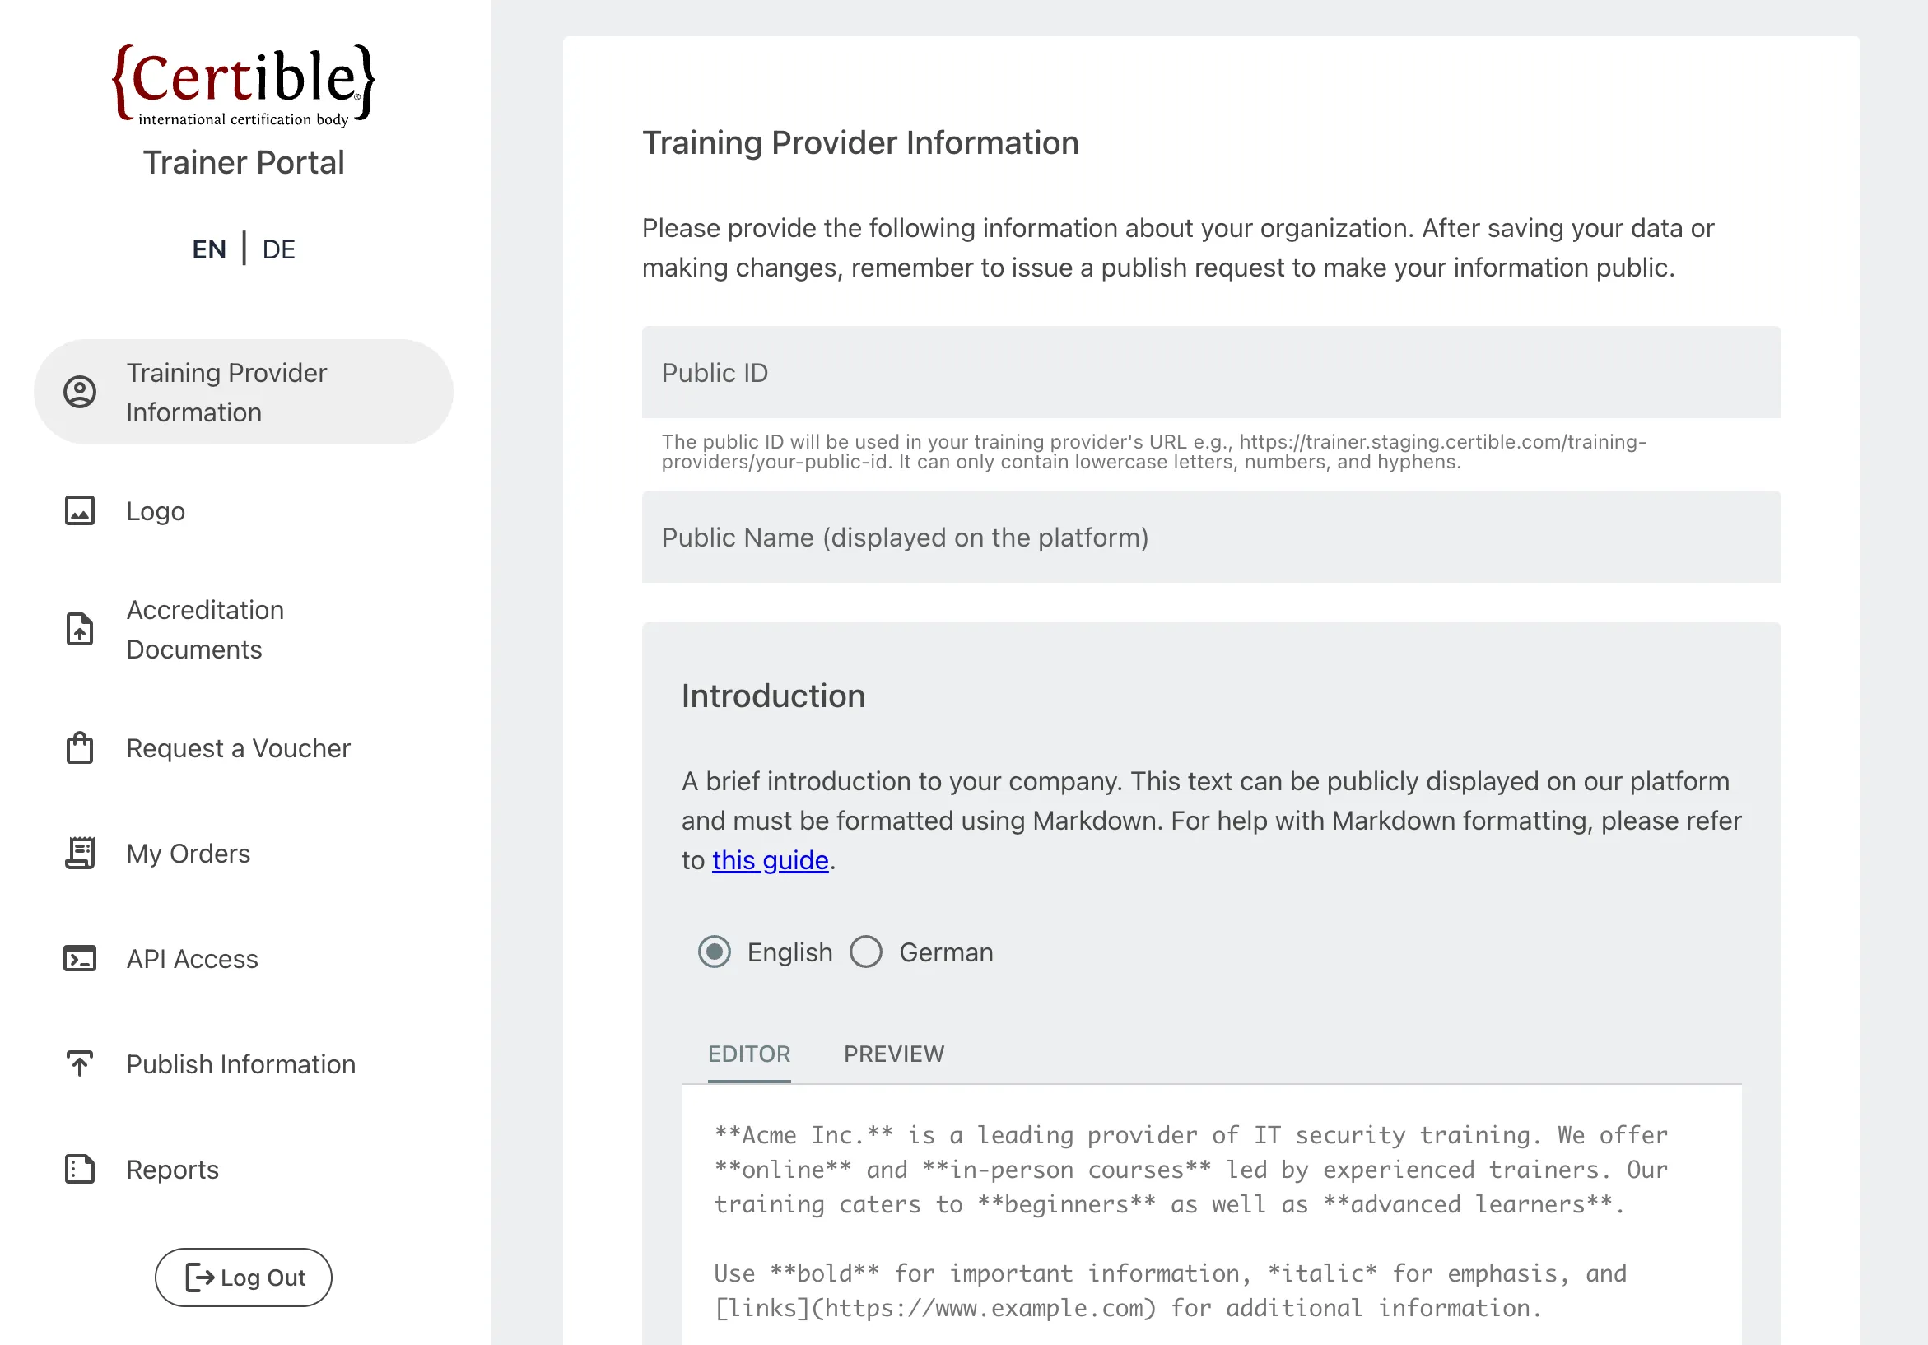Click the Log Out button
Screen dimensions: 1928x1345
pyautogui.click(x=243, y=1277)
